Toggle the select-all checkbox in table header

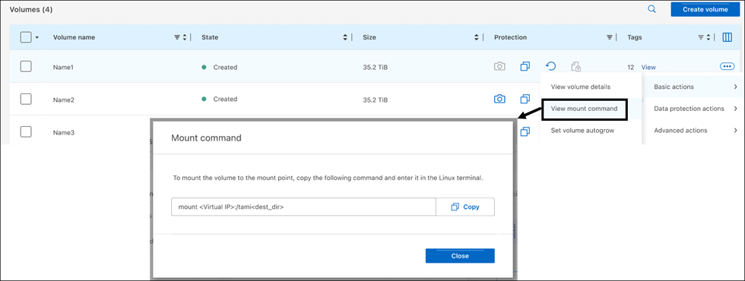point(26,37)
